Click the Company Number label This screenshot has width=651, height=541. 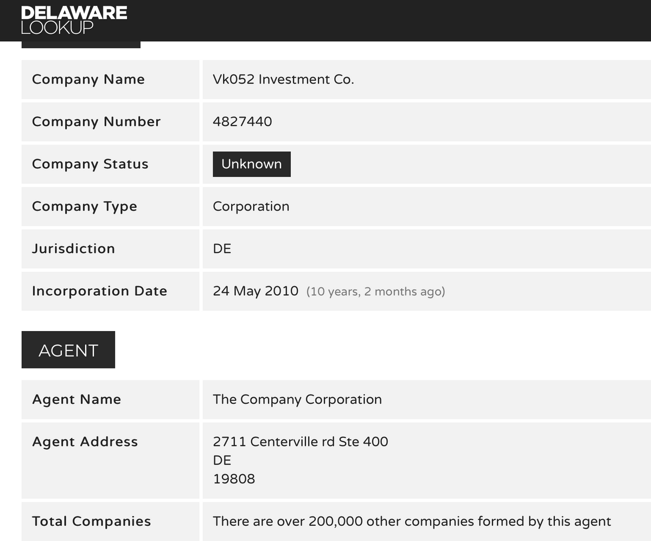click(x=97, y=122)
